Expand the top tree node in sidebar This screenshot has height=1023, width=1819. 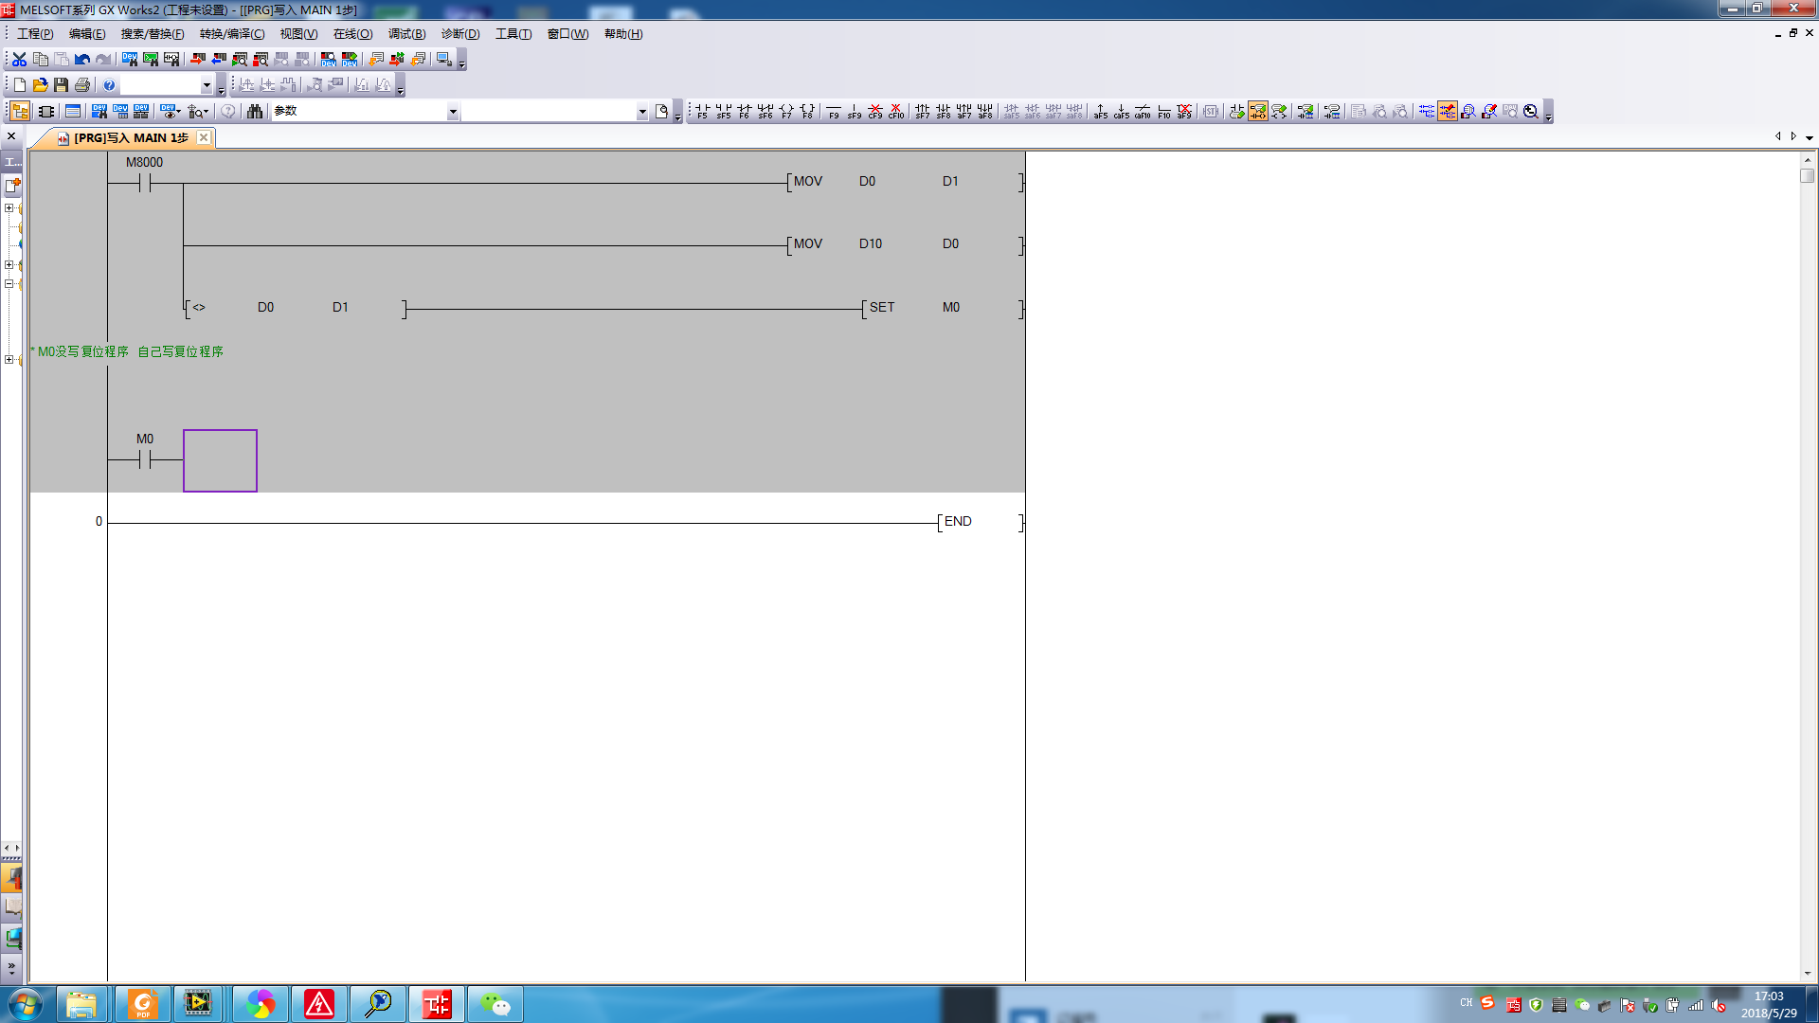(x=9, y=207)
